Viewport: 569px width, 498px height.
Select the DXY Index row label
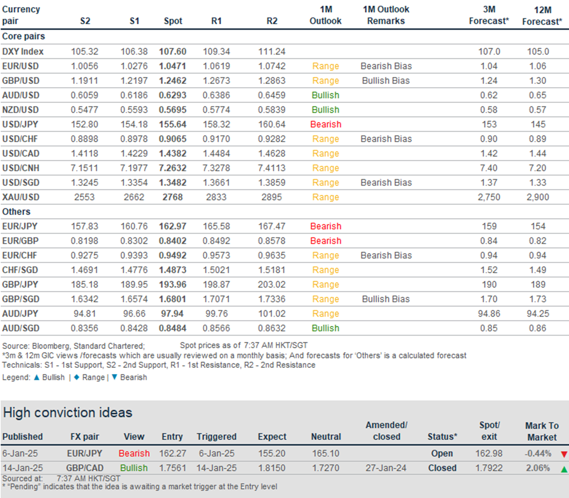(23, 51)
